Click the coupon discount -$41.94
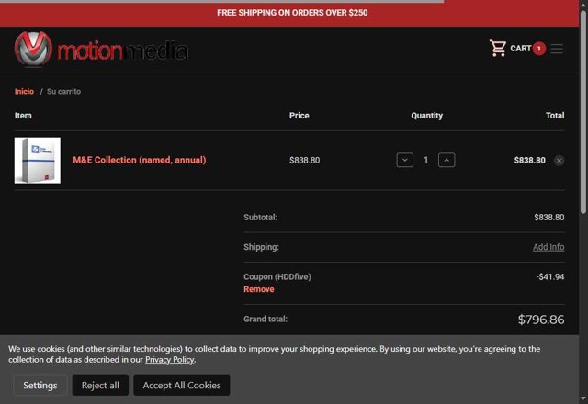Screen dimensions: 588x404 click(x=550, y=277)
